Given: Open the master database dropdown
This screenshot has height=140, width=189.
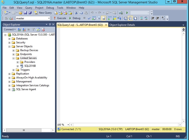Looking at the screenshot, I should pos(49,18).
